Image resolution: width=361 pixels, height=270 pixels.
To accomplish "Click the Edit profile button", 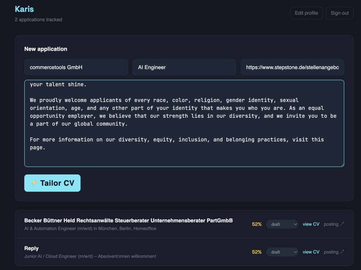I will (306, 13).
